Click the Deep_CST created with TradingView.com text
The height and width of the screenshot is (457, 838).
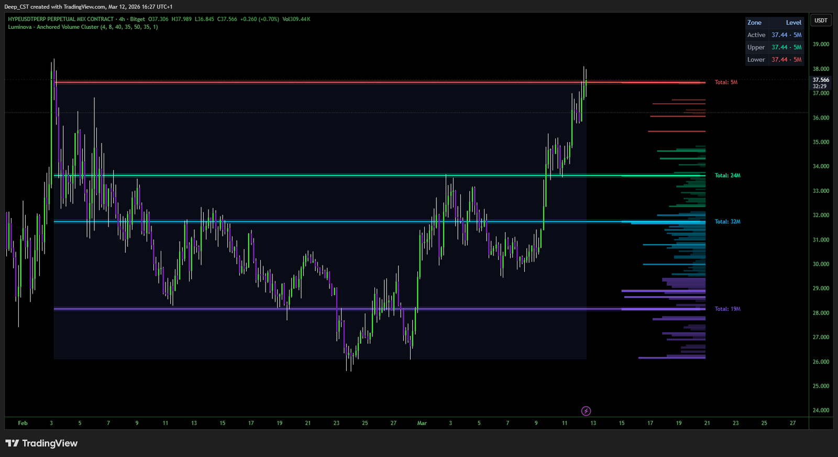(x=88, y=7)
